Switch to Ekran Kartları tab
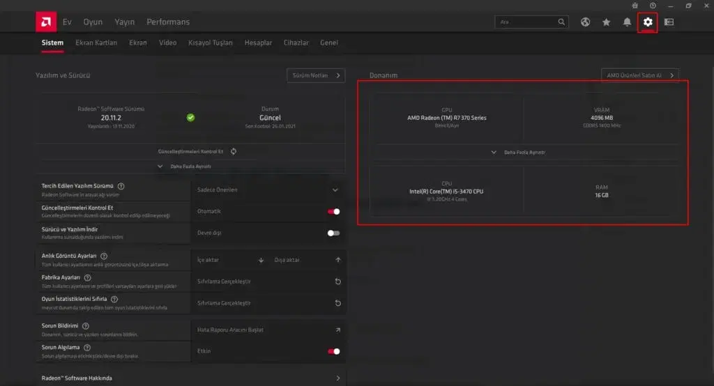 pos(96,43)
